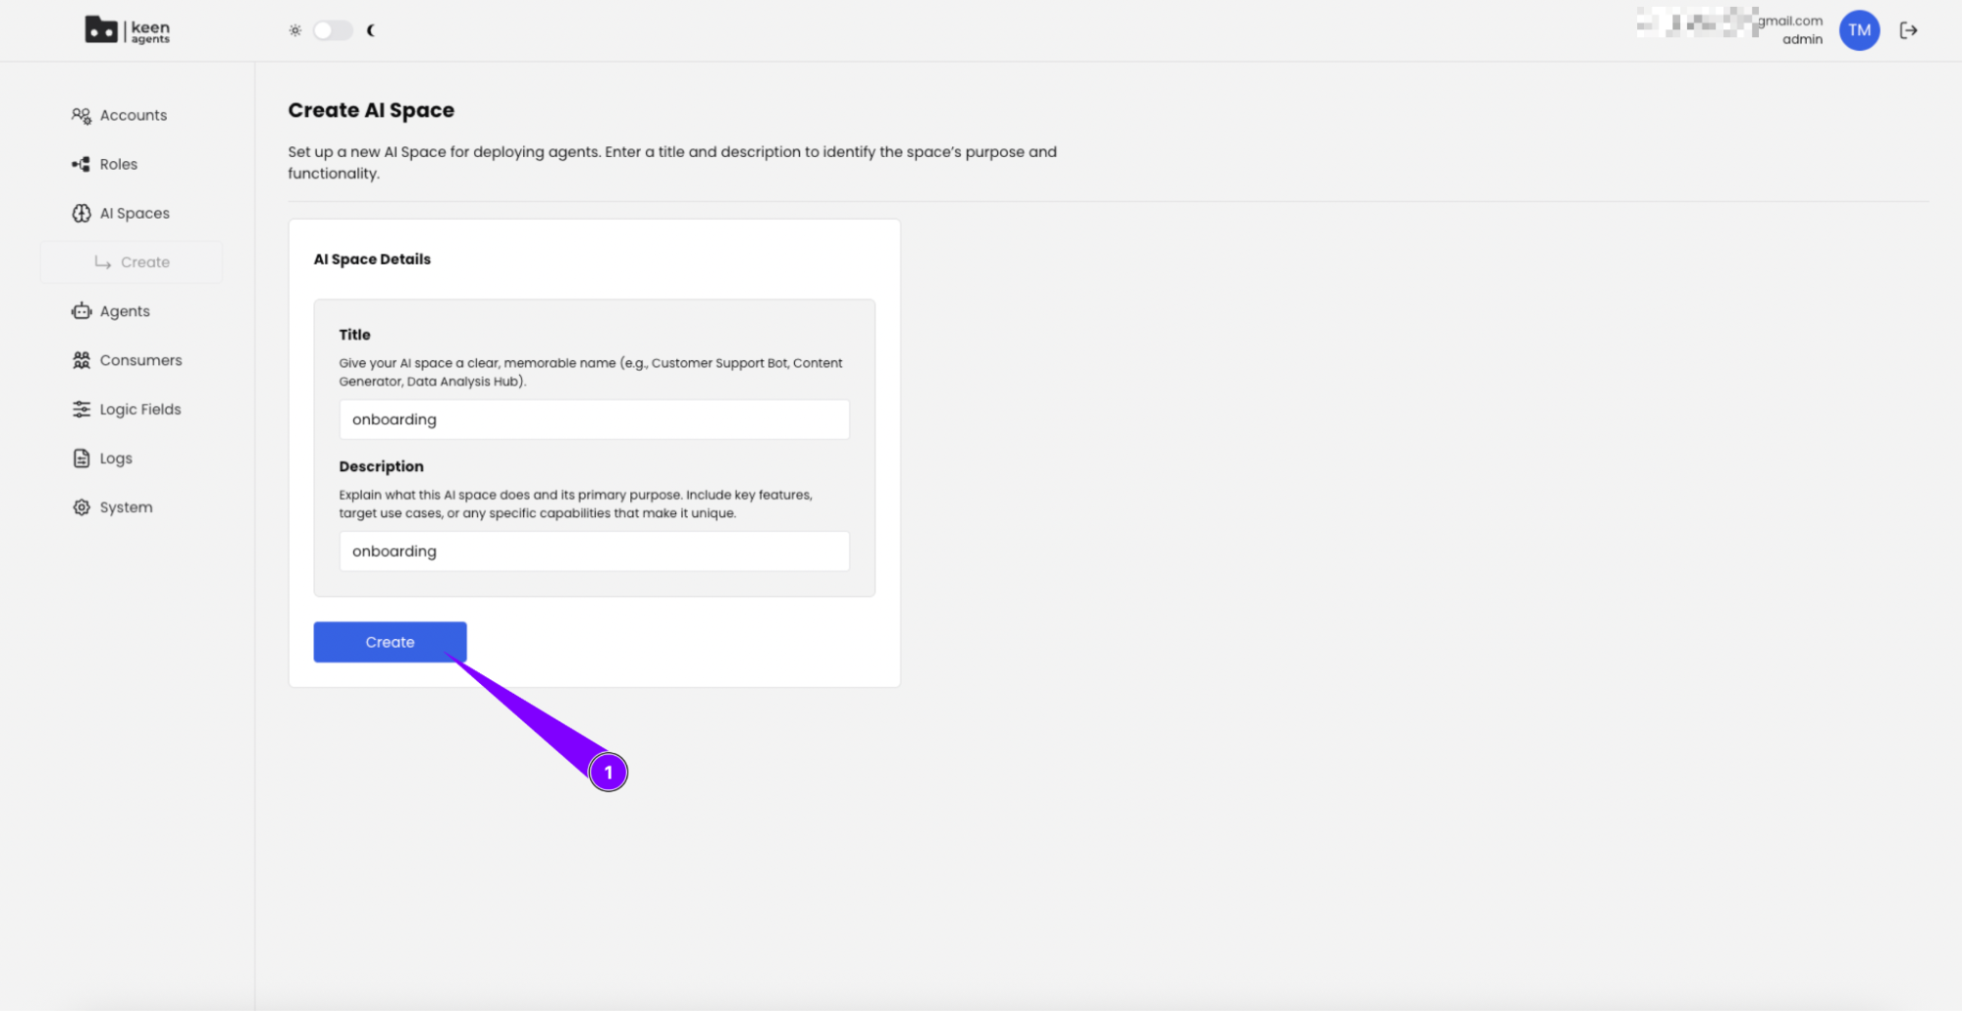The height and width of the screenshot is (1011, 1962).
Task: Select the Create submenu under AI Spaces
Action: click(x=132, y=262)
